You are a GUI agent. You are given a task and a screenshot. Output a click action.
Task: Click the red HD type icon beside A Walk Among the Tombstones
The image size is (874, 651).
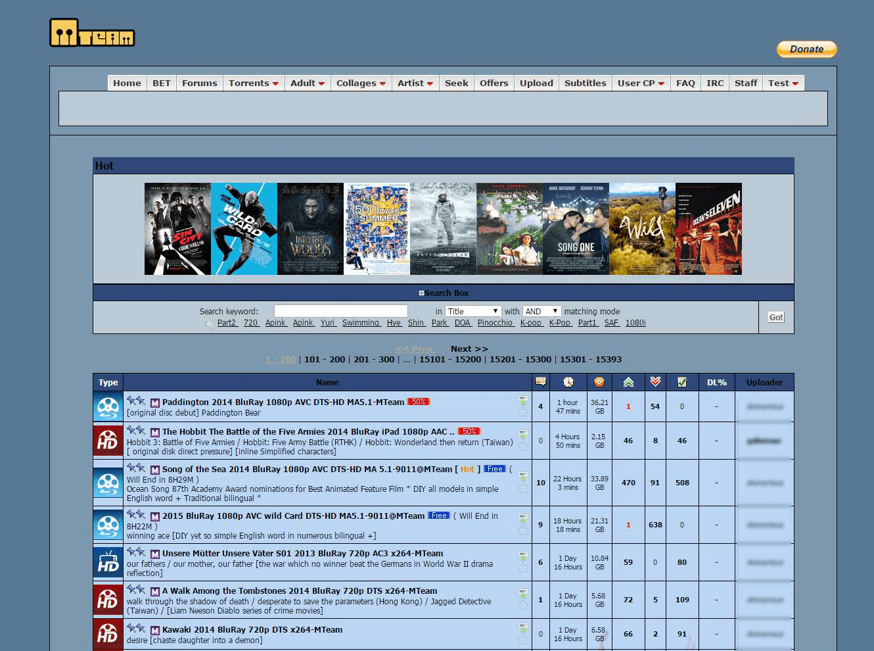(108, 600)
